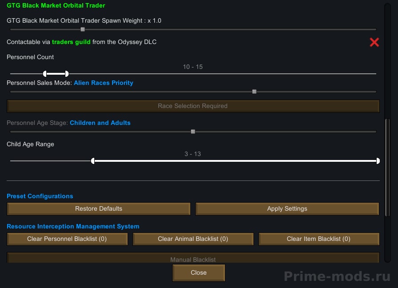Close the settings window

point(198,273)
